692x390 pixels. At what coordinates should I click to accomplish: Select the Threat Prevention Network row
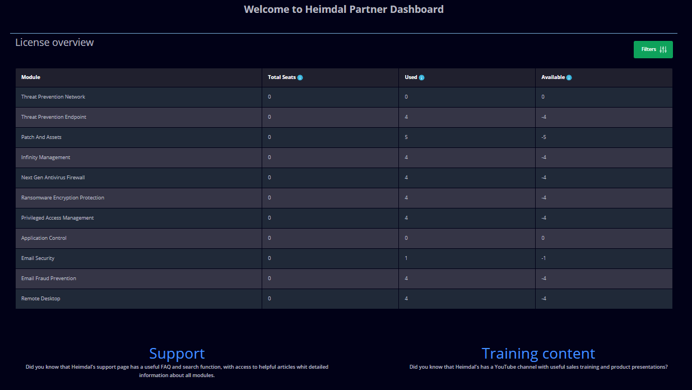(x=344, y=97)
